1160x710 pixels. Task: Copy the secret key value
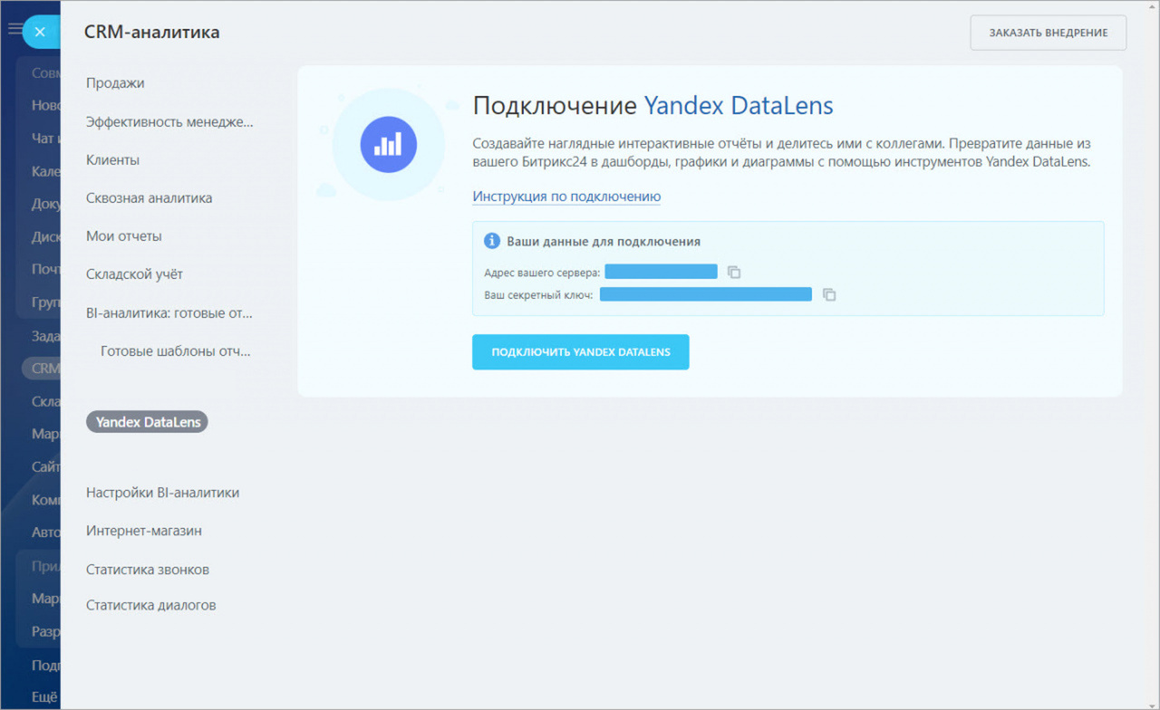tap(829, 294)
